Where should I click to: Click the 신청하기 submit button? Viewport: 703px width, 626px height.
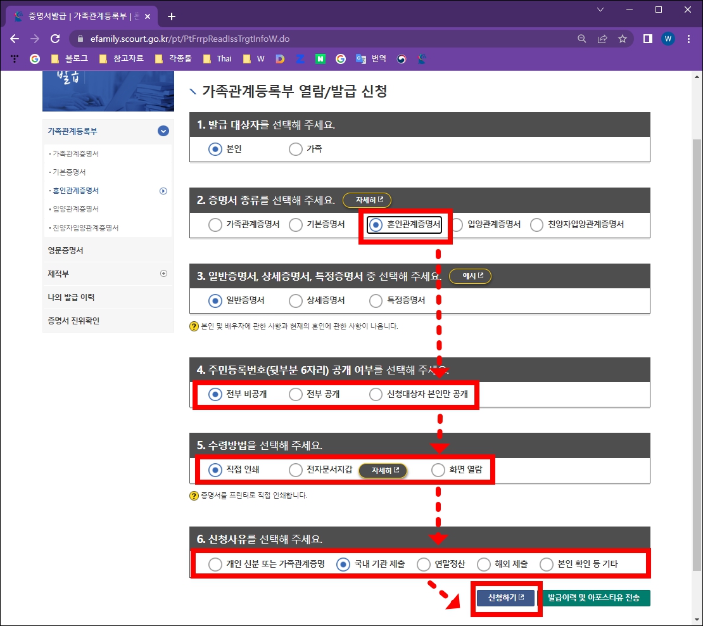click(x=505, y=597)
